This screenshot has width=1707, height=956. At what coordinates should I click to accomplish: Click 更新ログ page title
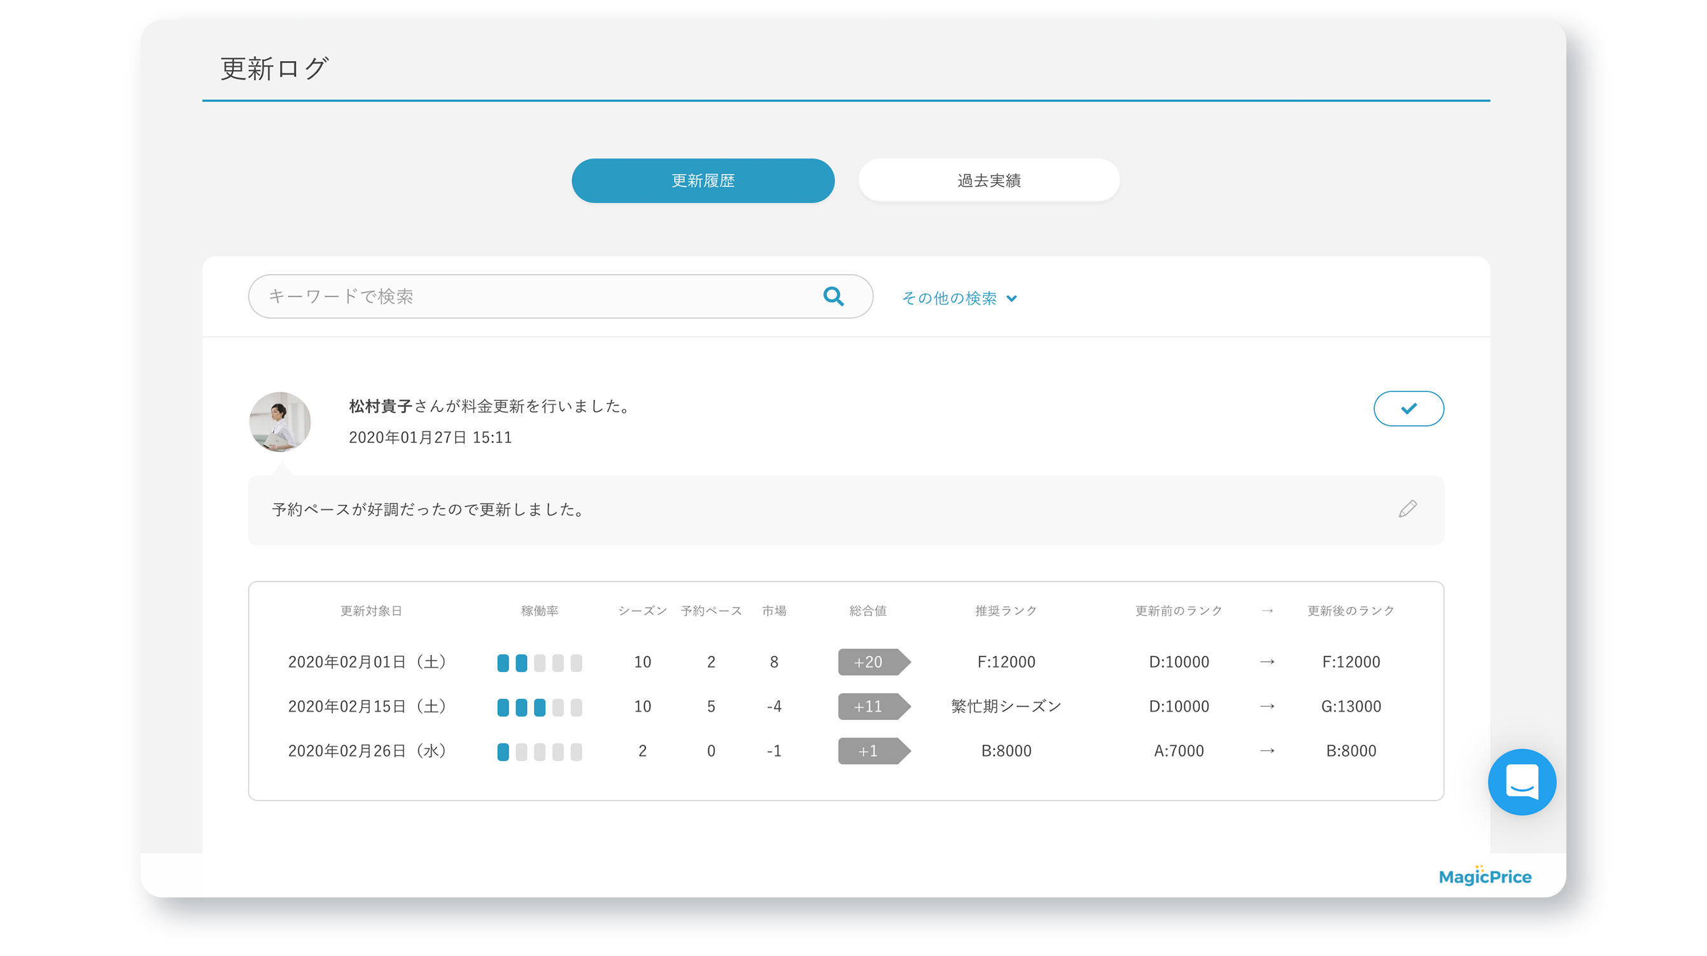coord(274,68)
